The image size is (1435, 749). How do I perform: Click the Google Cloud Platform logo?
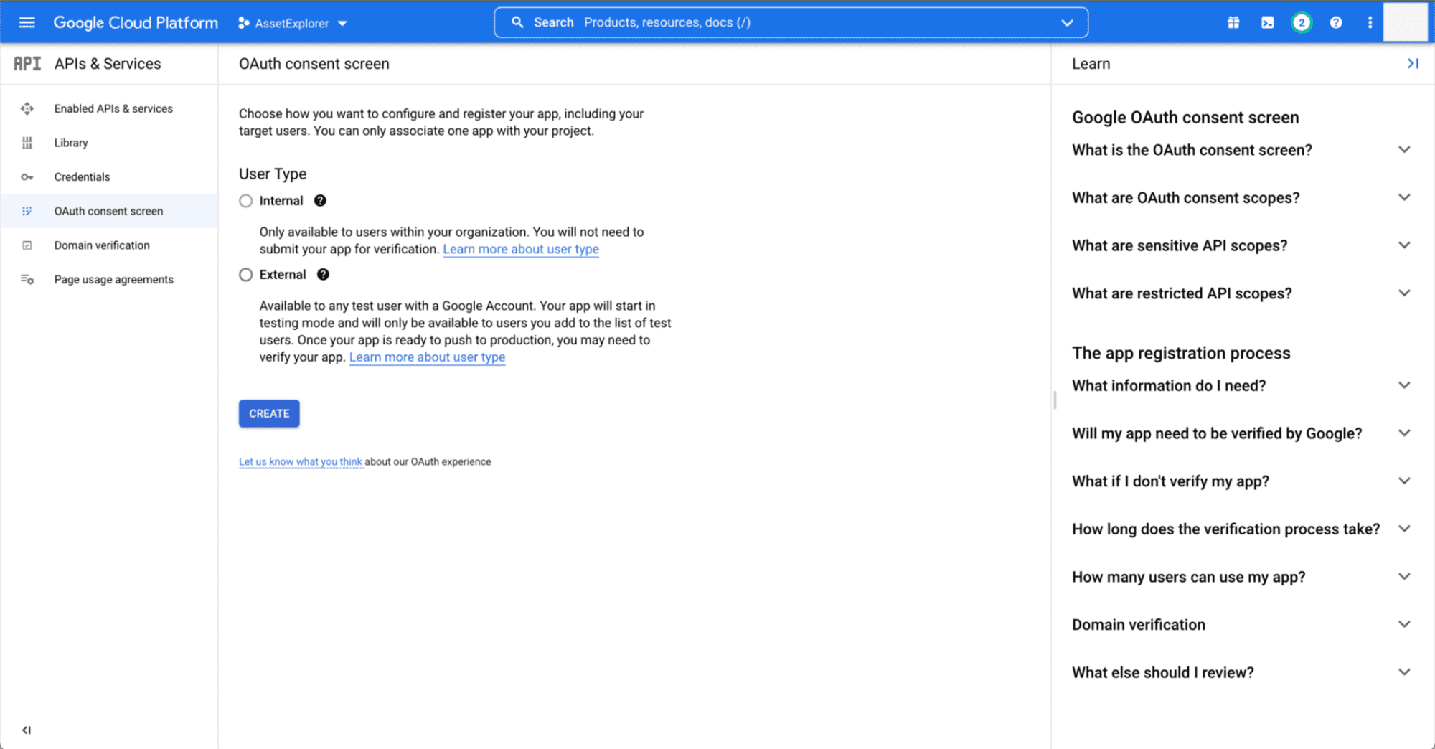[x=136, y=23]
